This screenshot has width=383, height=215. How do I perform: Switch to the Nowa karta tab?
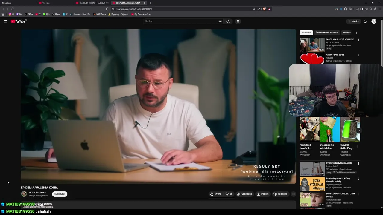(x=18, y=3)
